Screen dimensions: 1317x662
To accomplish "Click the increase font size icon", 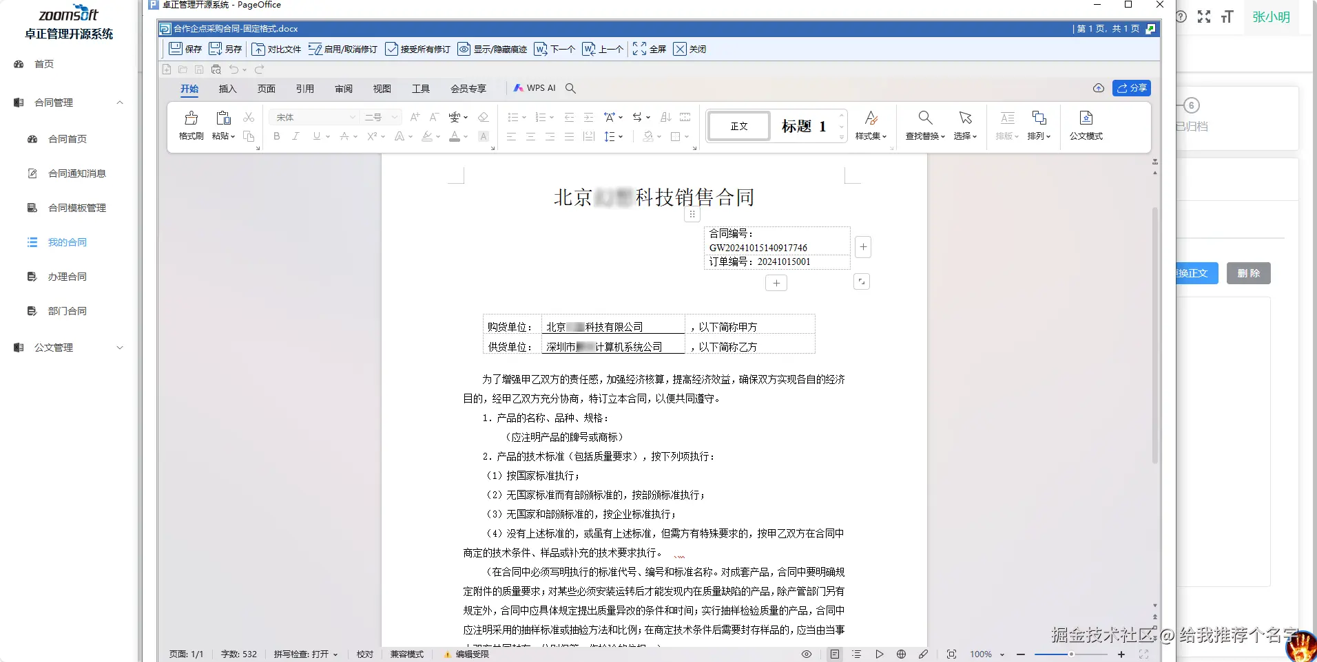I will tap(415, 117).
